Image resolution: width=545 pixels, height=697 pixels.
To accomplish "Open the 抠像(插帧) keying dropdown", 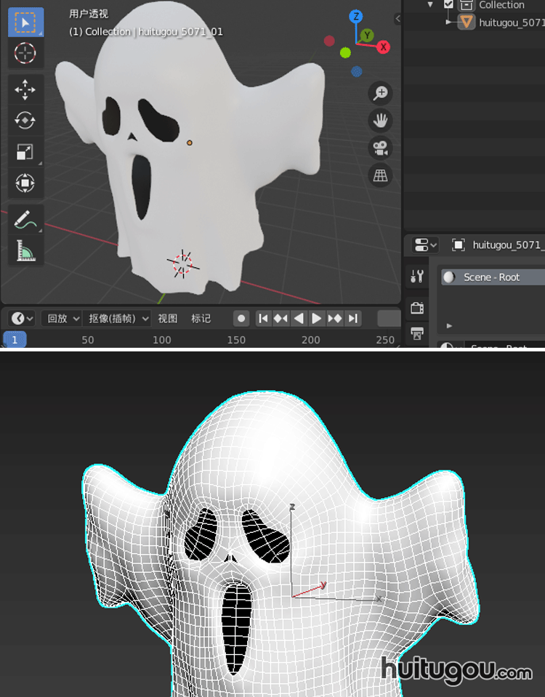I will (x=119, y=318).
